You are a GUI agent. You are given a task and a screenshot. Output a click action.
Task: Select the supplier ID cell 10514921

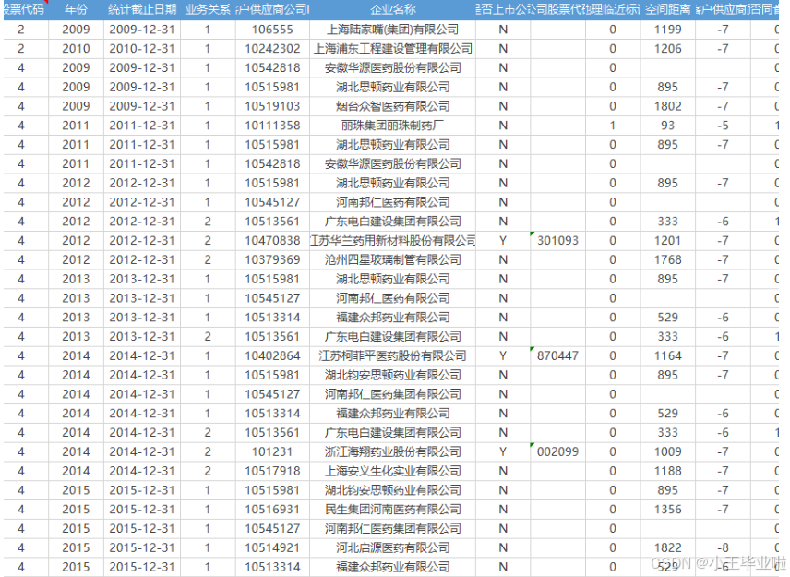coord(272,547)
